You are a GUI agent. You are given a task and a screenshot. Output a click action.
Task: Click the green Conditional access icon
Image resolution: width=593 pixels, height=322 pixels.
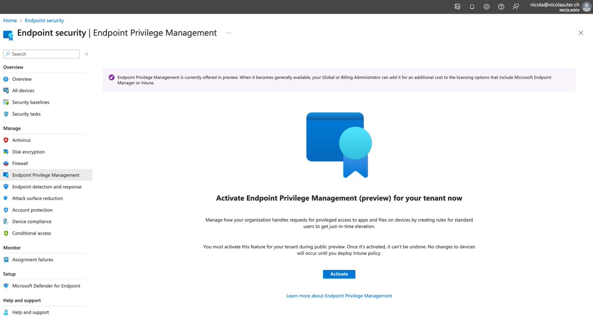(x=6, y=233)
